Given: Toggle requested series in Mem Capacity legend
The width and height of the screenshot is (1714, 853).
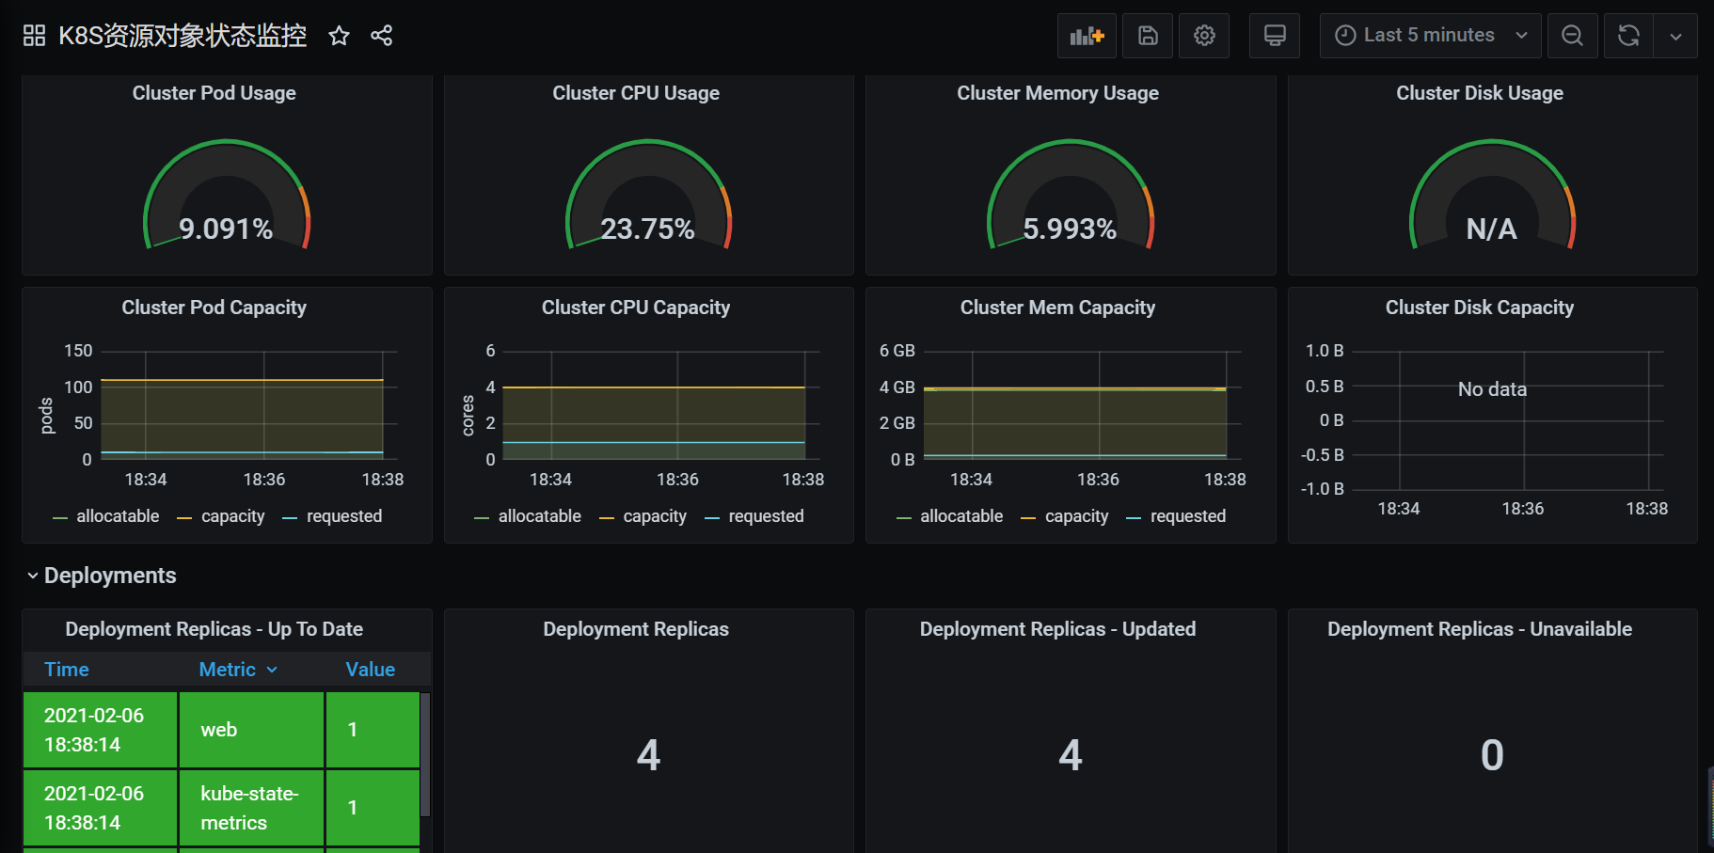Looking at the screenshot, I should tap(1188, 516).
